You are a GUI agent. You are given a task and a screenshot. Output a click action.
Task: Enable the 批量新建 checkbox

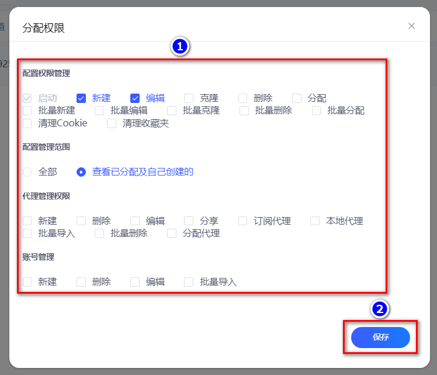(27, 111)
